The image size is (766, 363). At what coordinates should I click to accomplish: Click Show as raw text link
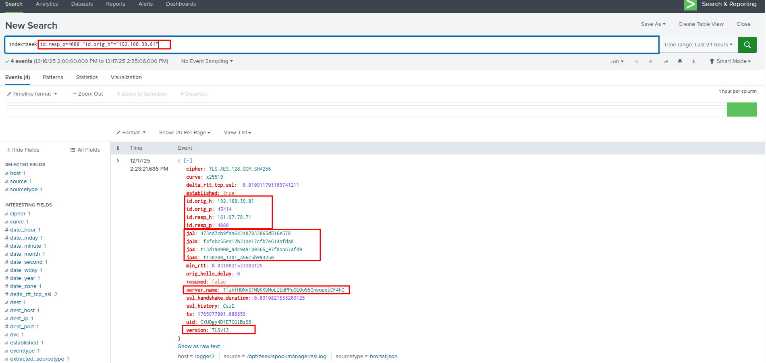(x=199, y=346)
